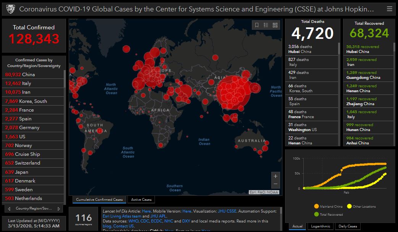Click 55 deaths Spain entry

click(312, 101)
